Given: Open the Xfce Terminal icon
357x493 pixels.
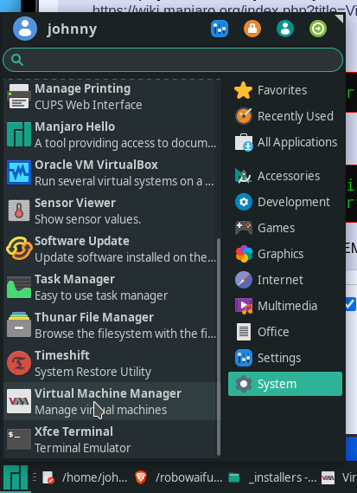Looking at the screenshot, I should (x=19, y=439).
